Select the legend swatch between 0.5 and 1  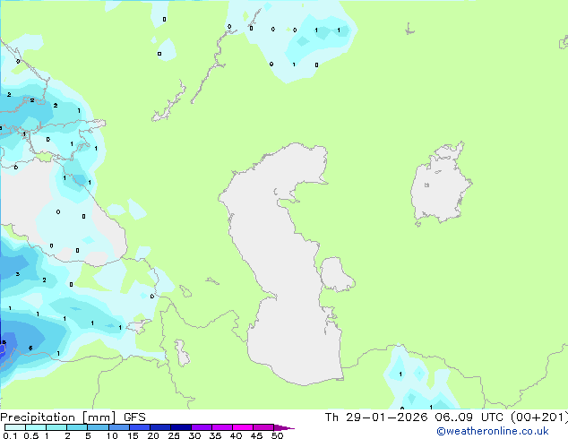click(36, 427)
